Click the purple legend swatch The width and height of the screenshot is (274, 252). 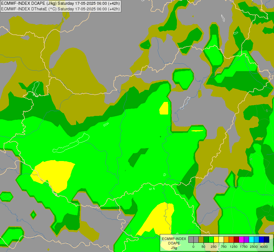(246, 239)
